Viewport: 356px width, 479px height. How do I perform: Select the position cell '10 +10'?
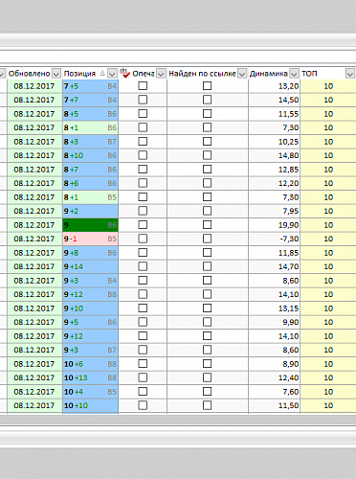[90, 405]
